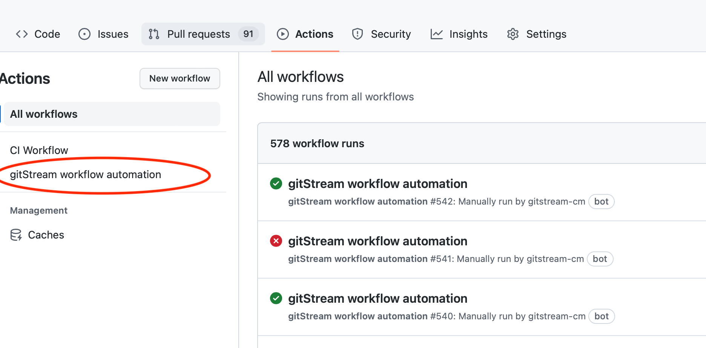706x348 pixels.
Task: Click the bot label on run #540
Action: coord(602,316)
